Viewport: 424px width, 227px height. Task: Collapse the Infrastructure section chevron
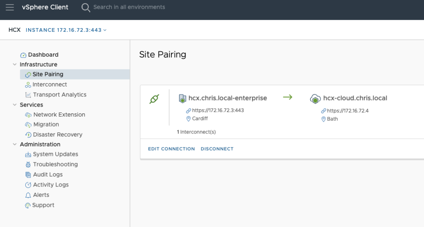pos(14,65)
